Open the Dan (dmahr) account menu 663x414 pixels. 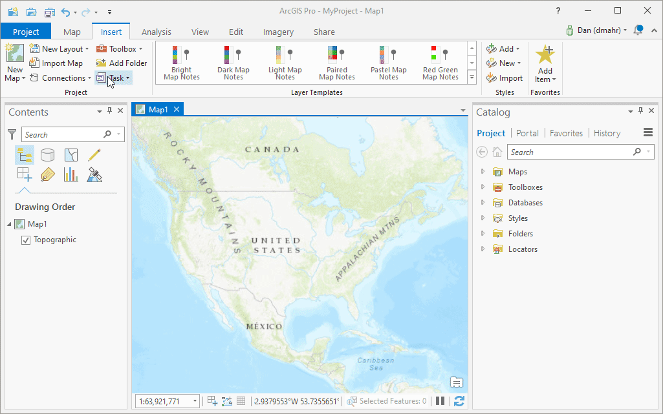(x=596, y=30)
